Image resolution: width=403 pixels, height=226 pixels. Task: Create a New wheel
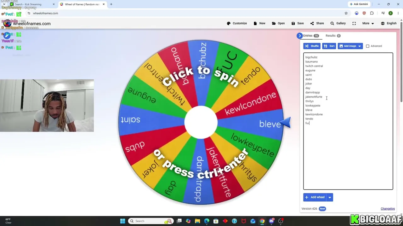pyautogui.click(x=259, y=23)
